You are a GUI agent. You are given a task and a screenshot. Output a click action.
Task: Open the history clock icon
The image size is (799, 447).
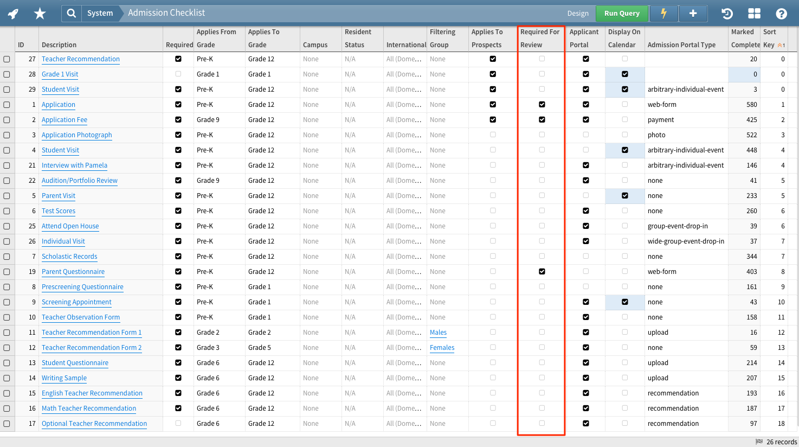tap(727, 14)
